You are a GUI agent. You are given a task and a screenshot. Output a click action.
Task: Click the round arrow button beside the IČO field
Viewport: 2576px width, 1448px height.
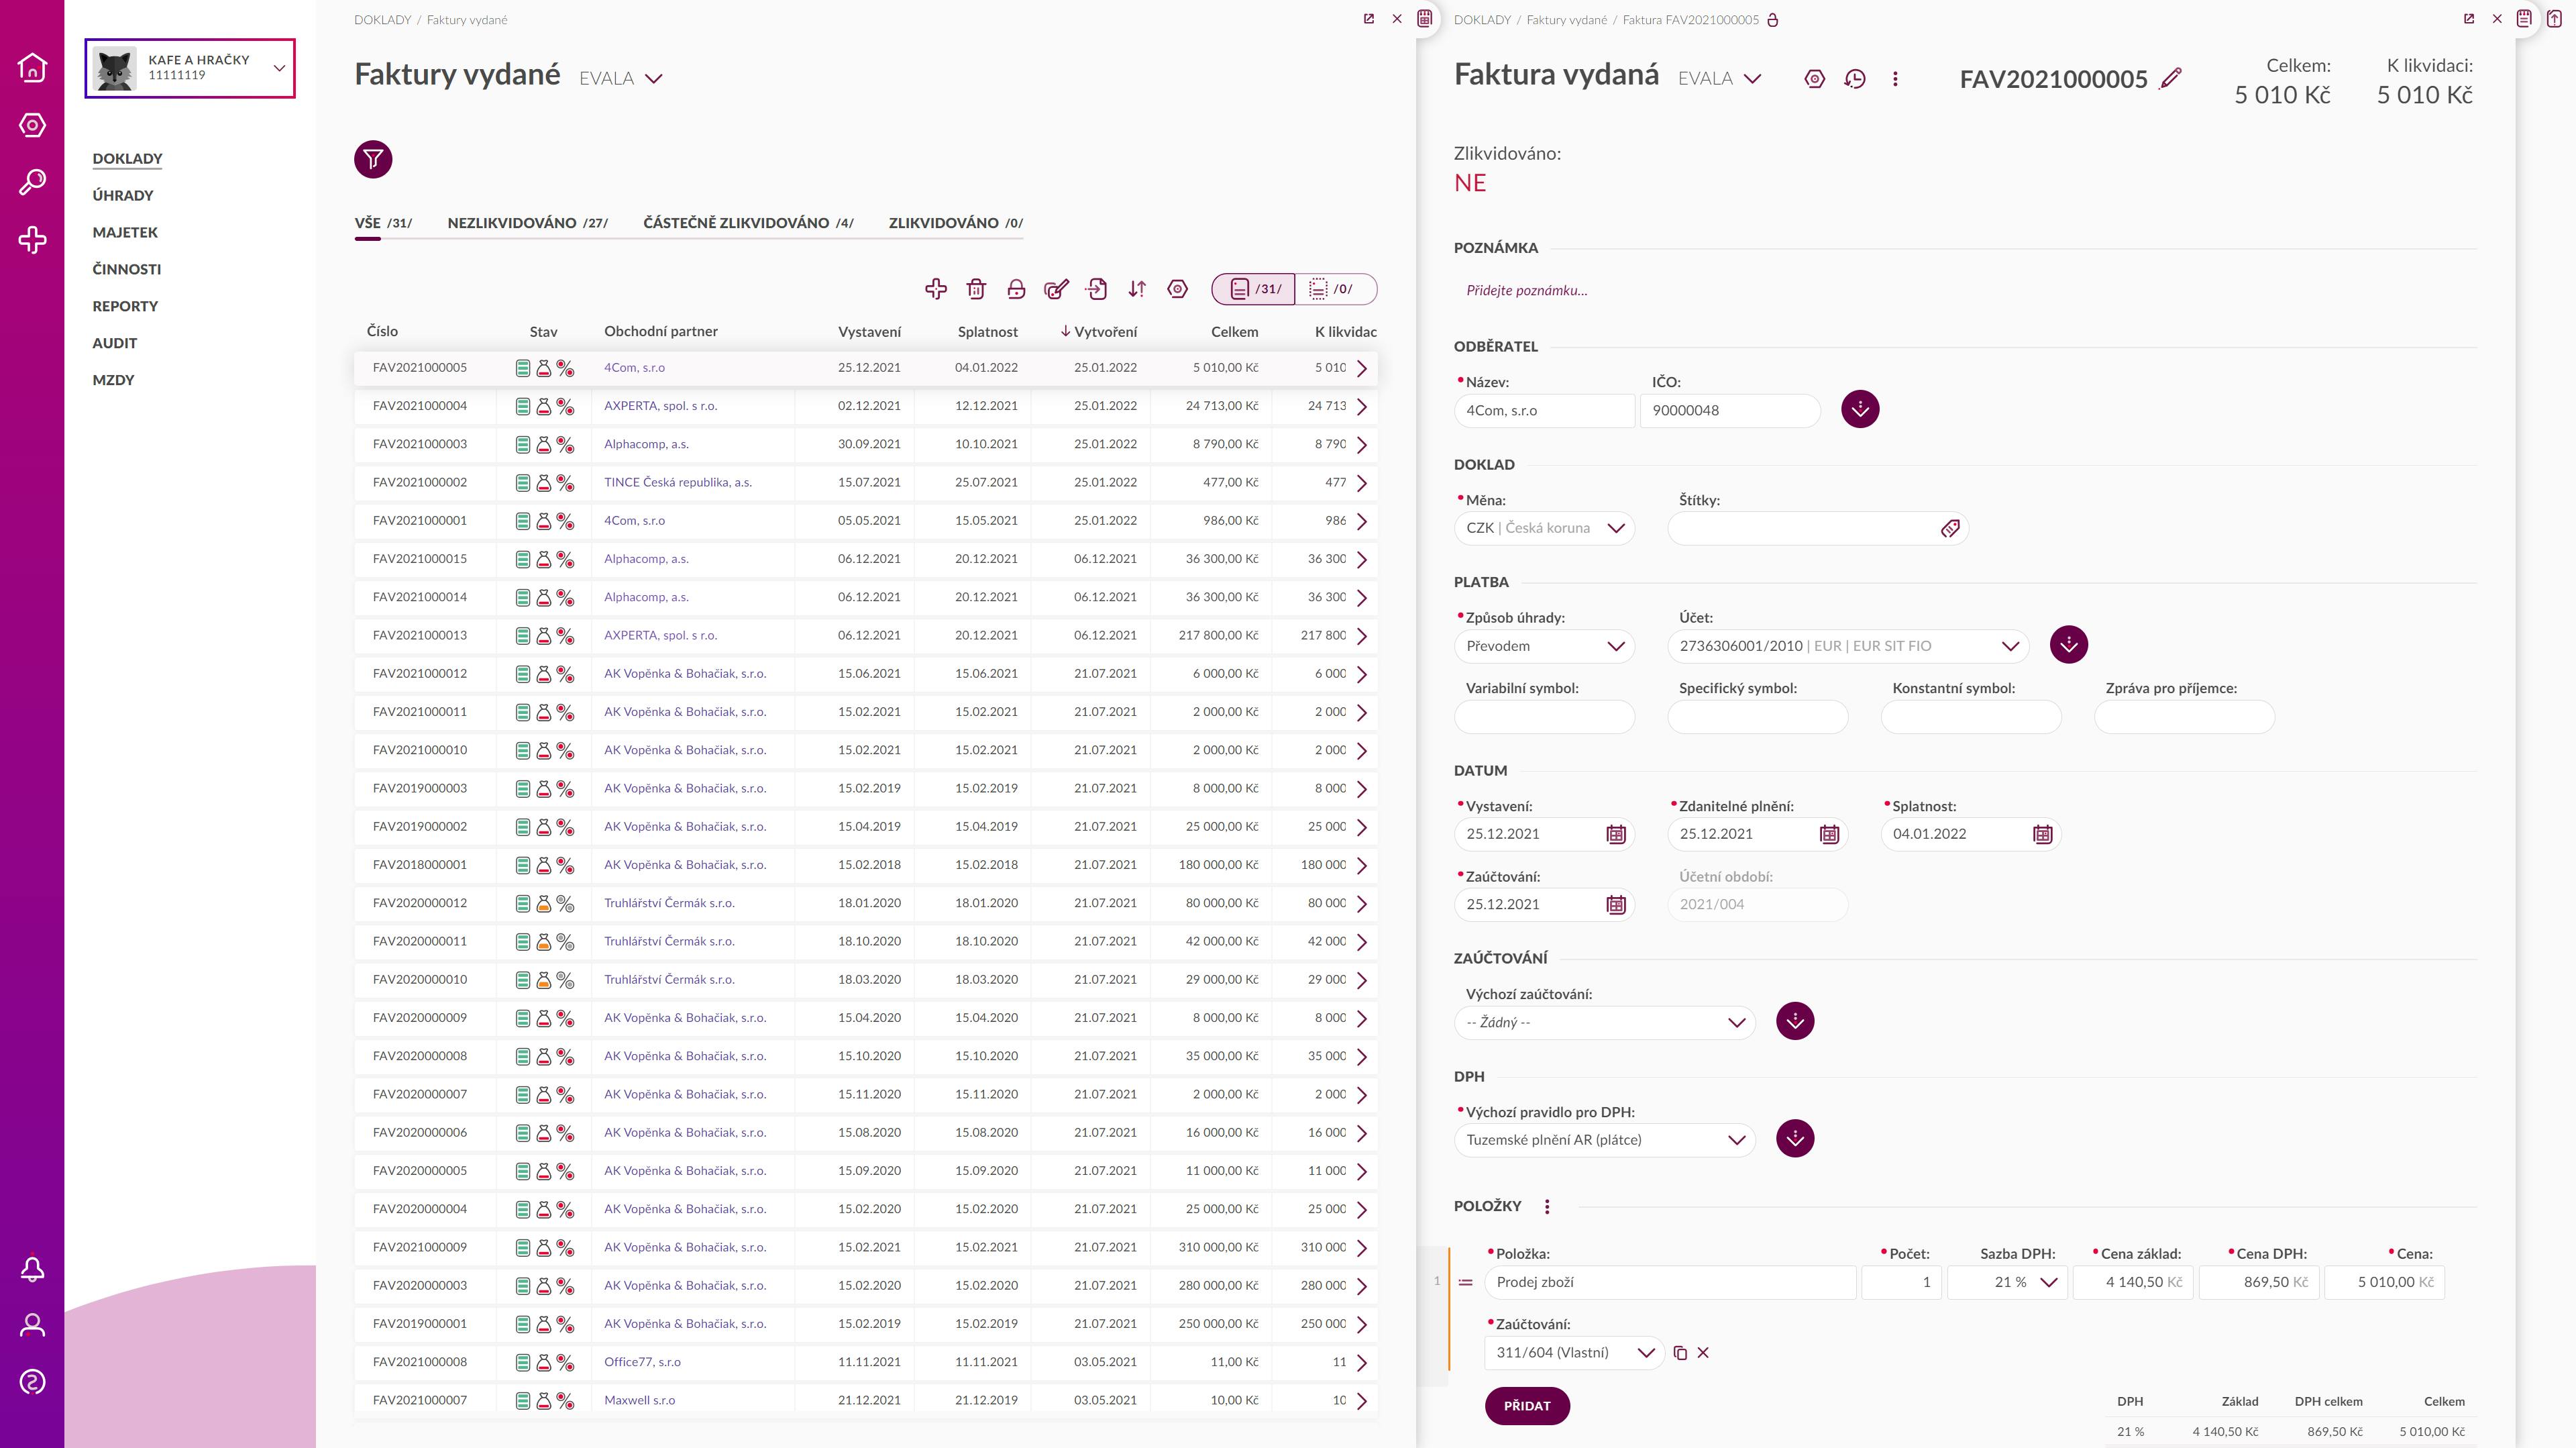[1860, 409]
